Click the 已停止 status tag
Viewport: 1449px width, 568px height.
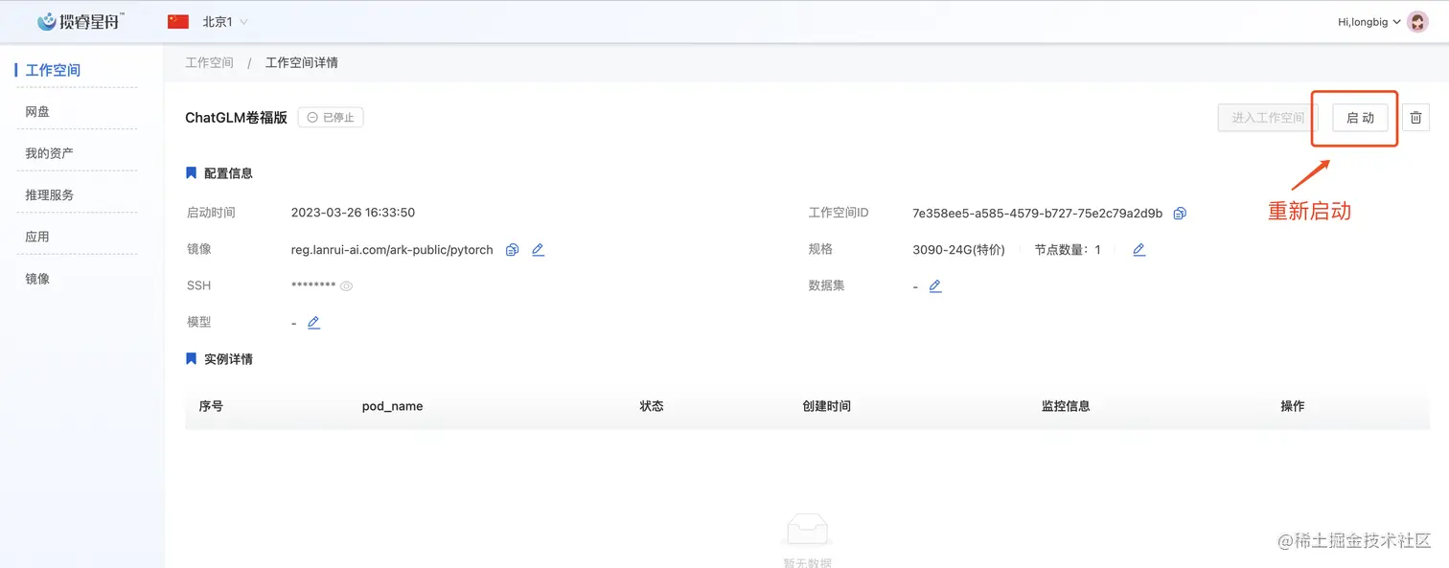[331, 118]
